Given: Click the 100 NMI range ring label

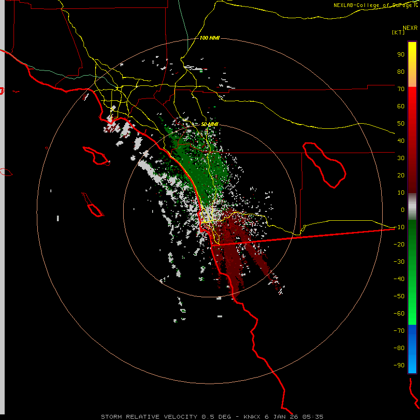Looking at the screenshot, I should point(210,38).
